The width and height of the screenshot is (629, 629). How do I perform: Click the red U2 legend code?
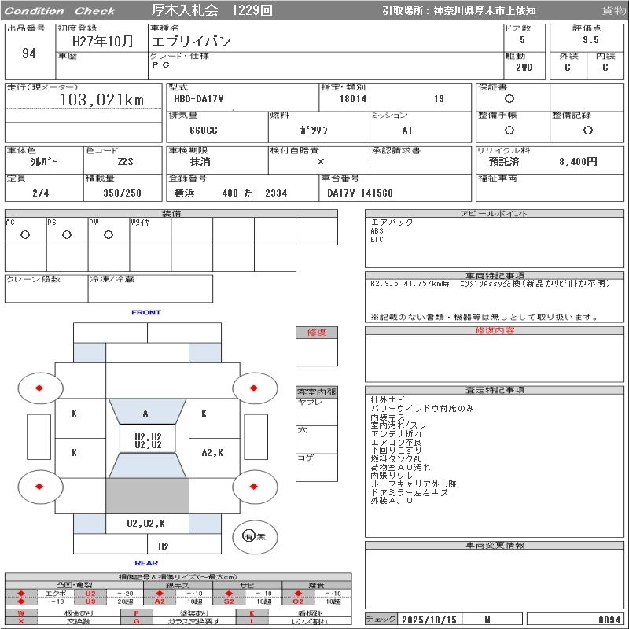[90, 594]
